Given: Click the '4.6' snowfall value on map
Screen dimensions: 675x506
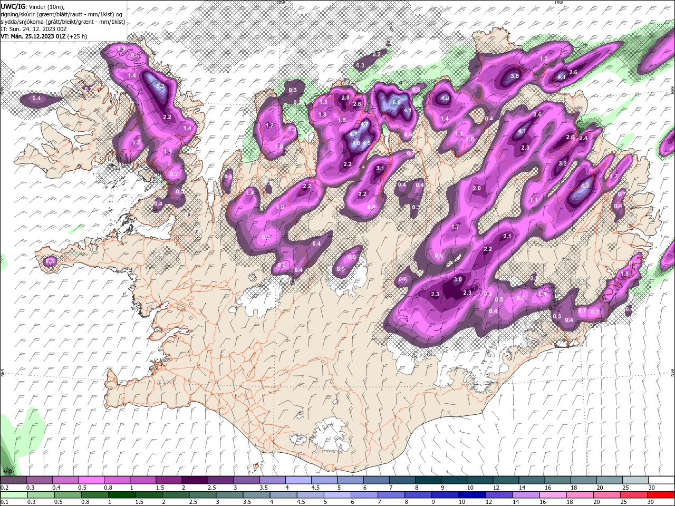Looking at the screenshot, I should pos(356,143).
